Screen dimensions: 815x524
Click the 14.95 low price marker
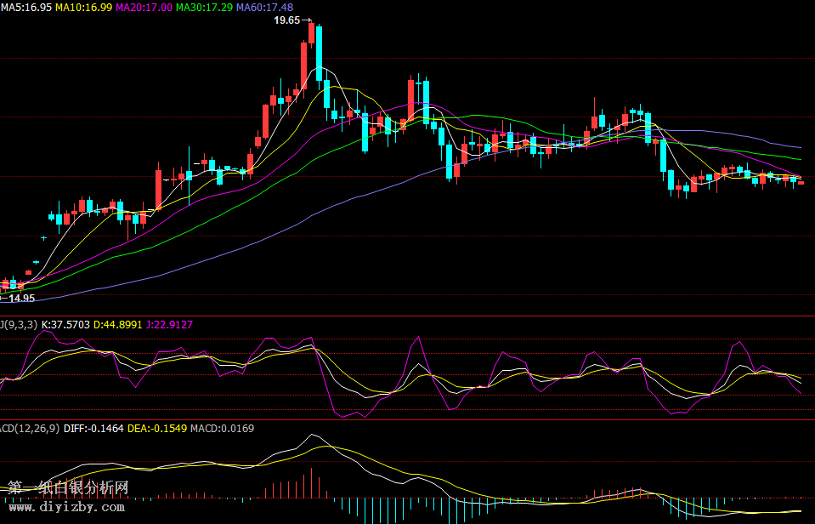[x=22, y=299]
